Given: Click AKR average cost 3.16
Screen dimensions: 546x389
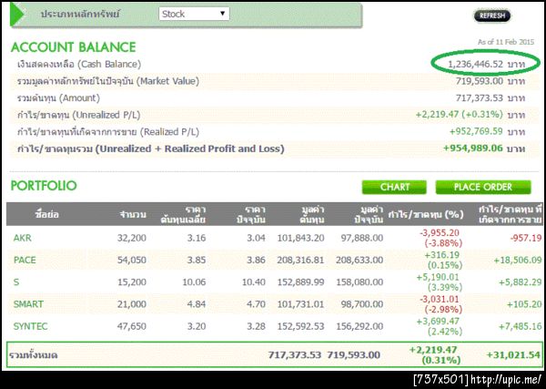Looking at the screenshot, I should coord(197,238).
